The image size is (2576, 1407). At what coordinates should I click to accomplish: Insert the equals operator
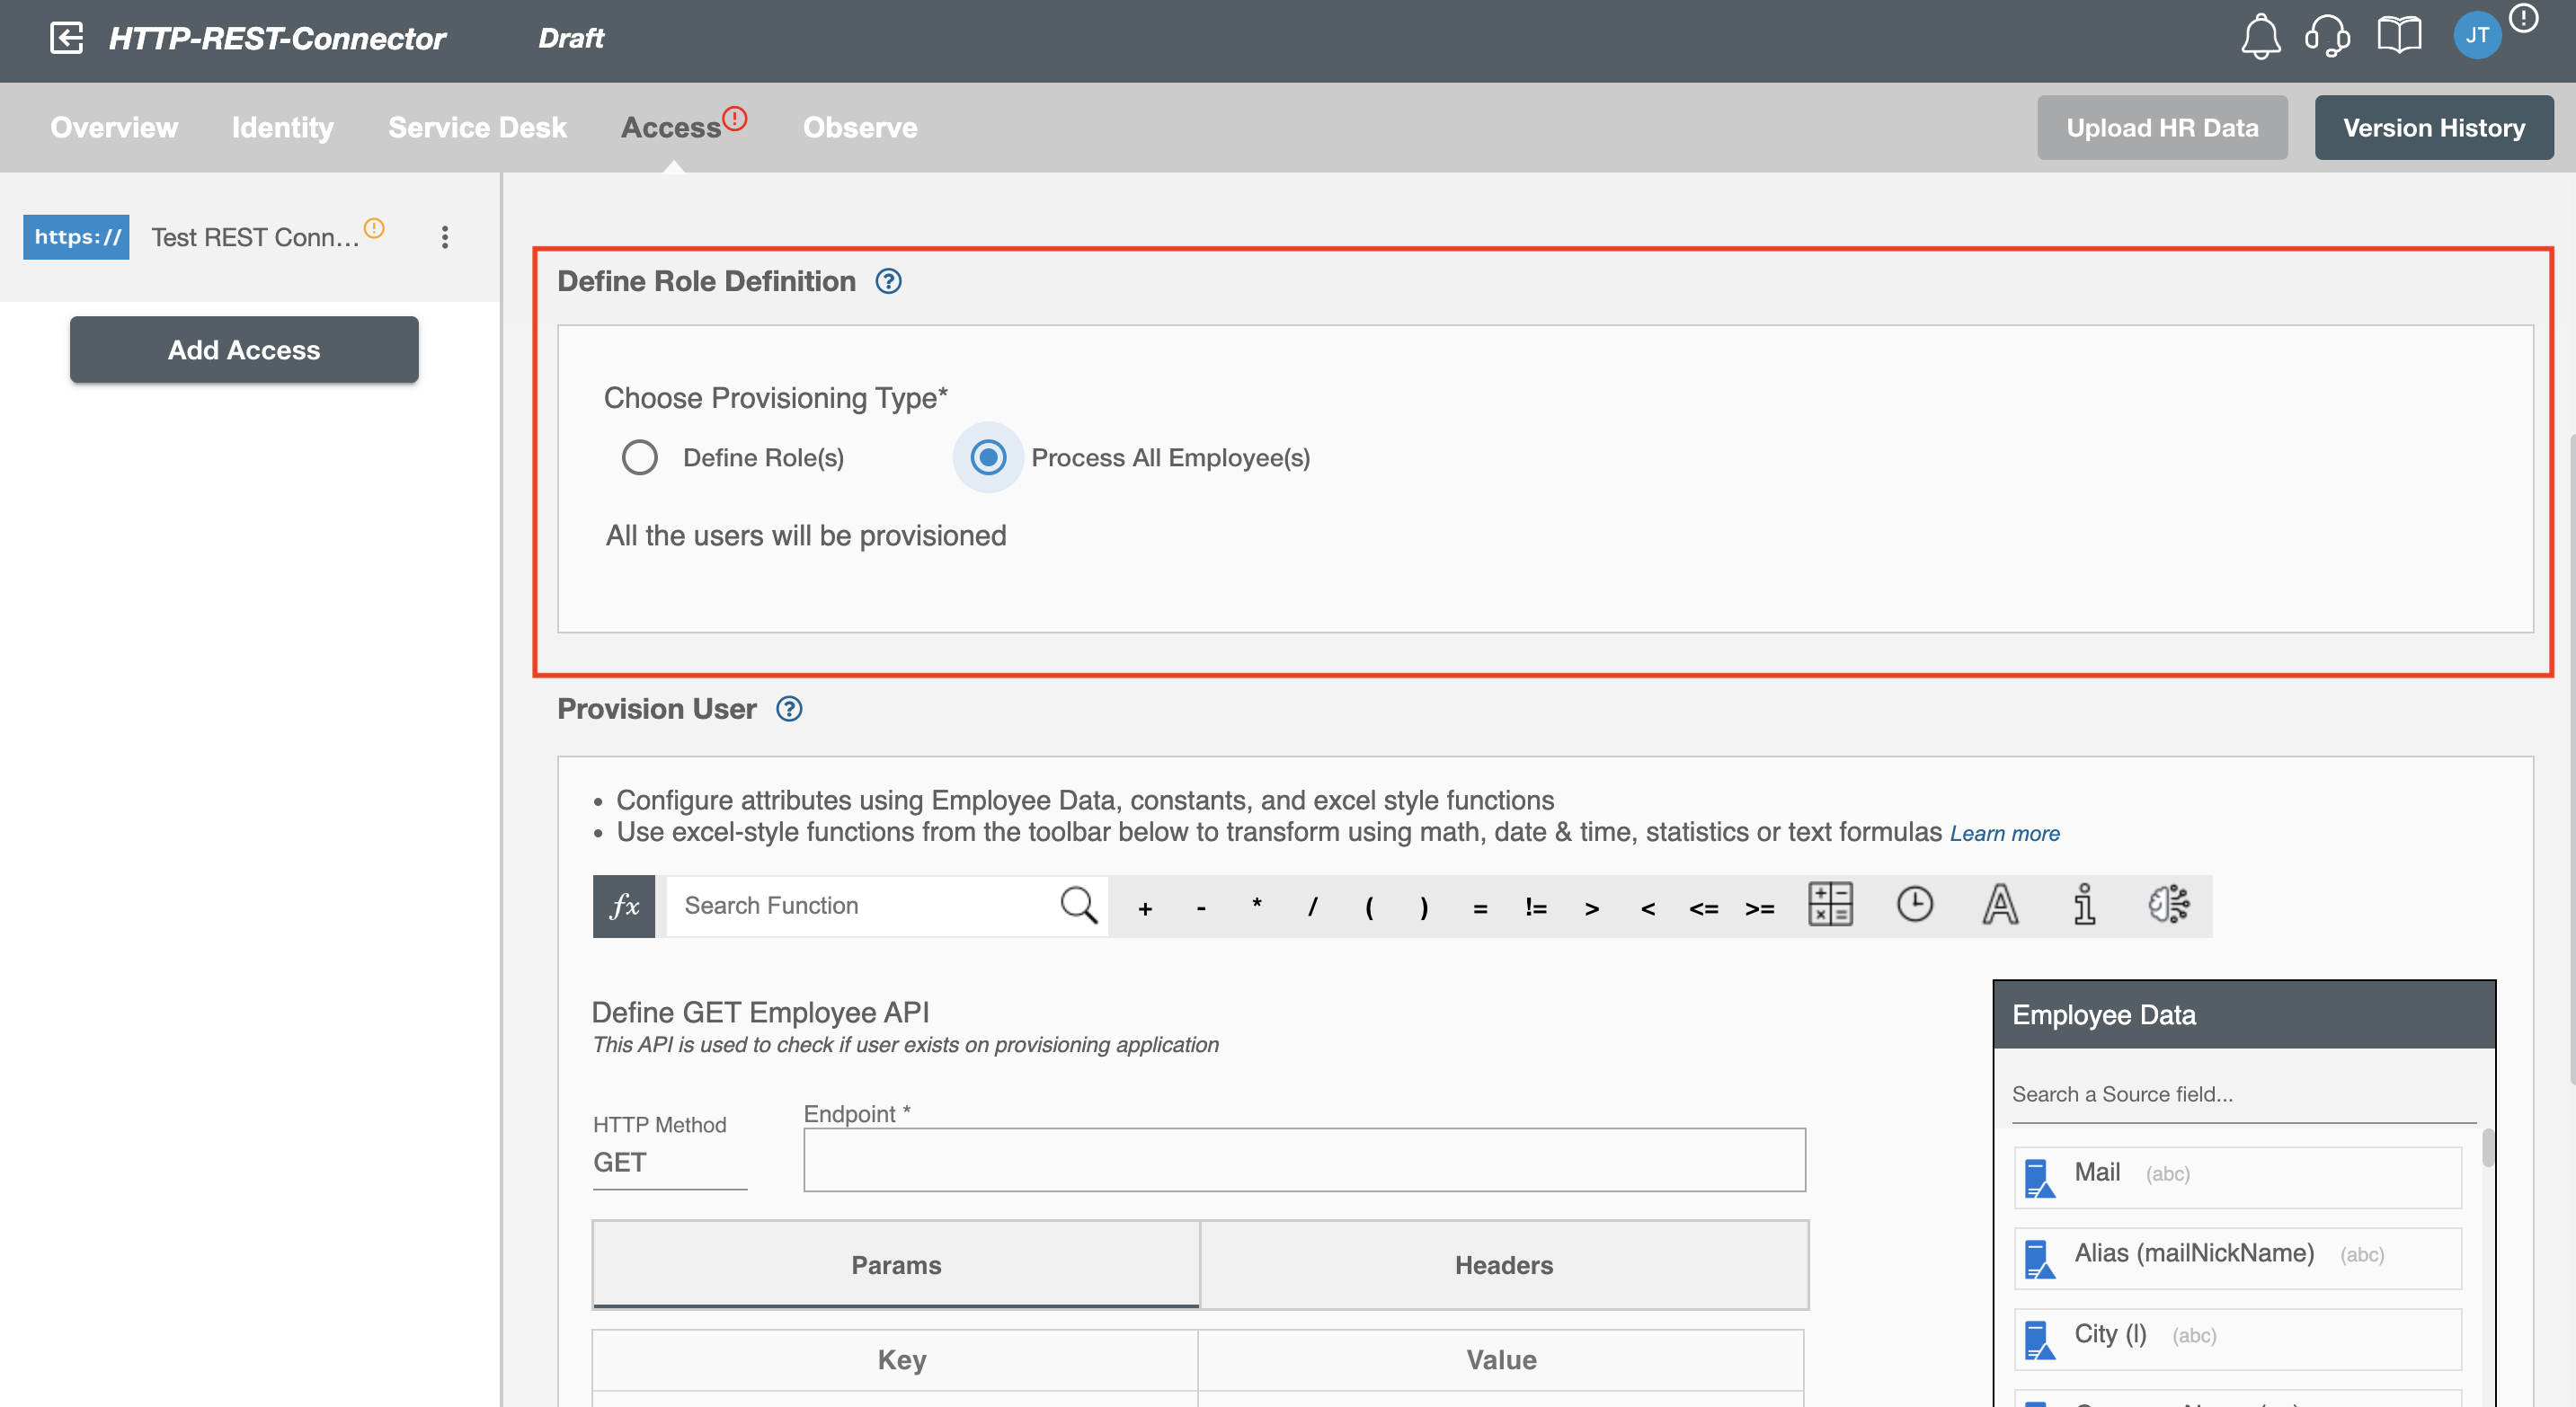tap(1480, 908)
